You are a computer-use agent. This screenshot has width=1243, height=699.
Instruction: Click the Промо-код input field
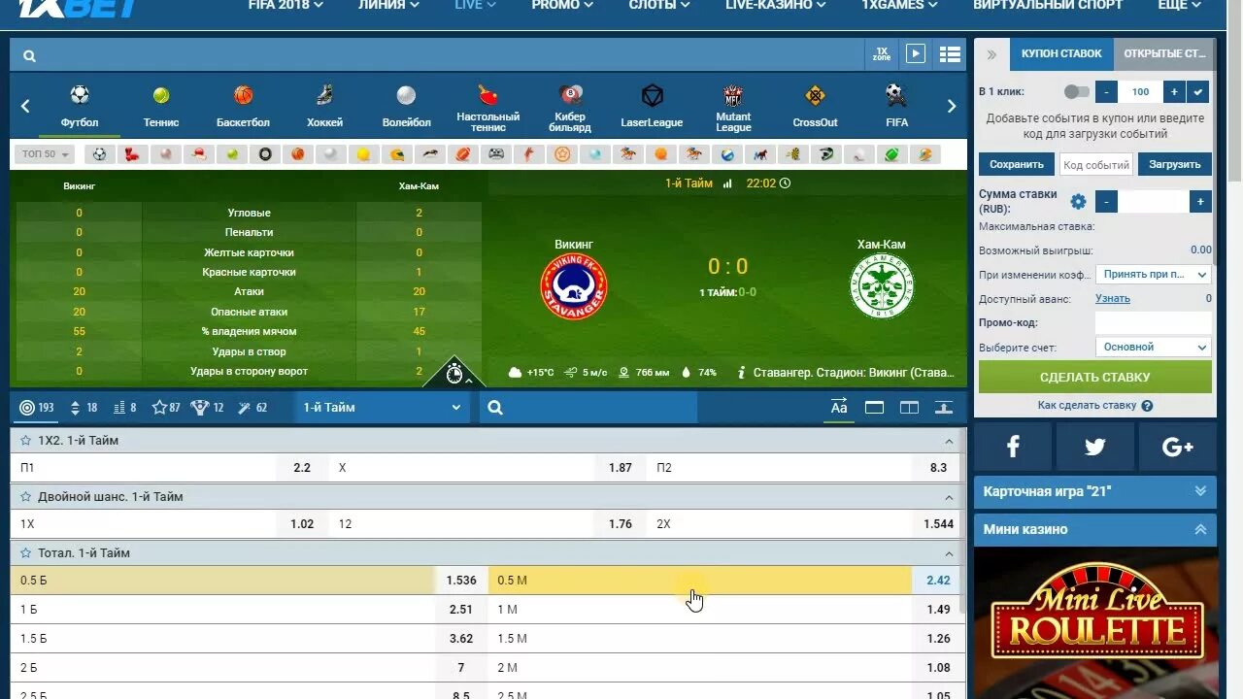[1153, 323]
